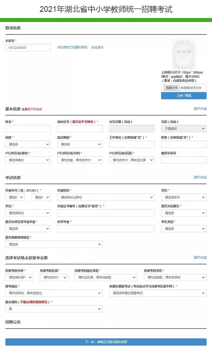Click the page title 2021年湖北省中小学教师统一招聘考试
Image resolution: width=212 pixels, height=351 pixels.
point(106,9)
